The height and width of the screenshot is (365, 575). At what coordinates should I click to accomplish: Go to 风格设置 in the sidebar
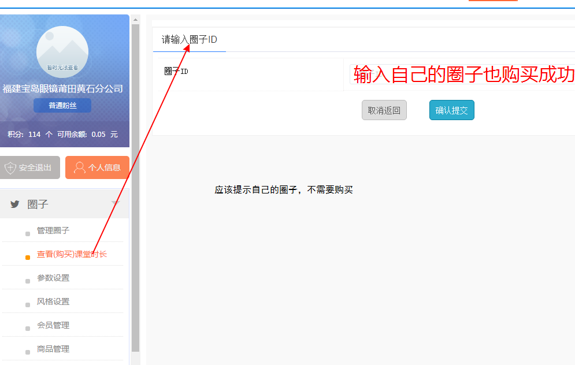53,301
